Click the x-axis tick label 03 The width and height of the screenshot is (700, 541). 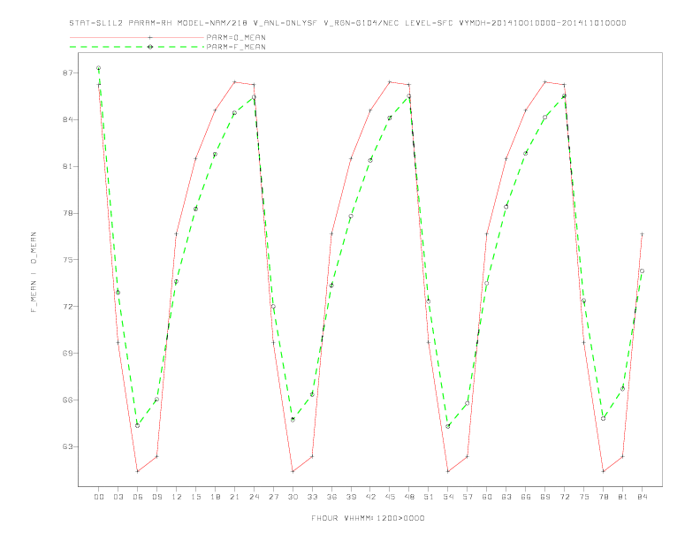[x=118, y=497]
